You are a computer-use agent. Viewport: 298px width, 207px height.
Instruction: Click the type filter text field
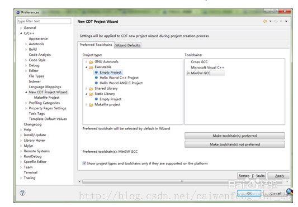(44, 21)
